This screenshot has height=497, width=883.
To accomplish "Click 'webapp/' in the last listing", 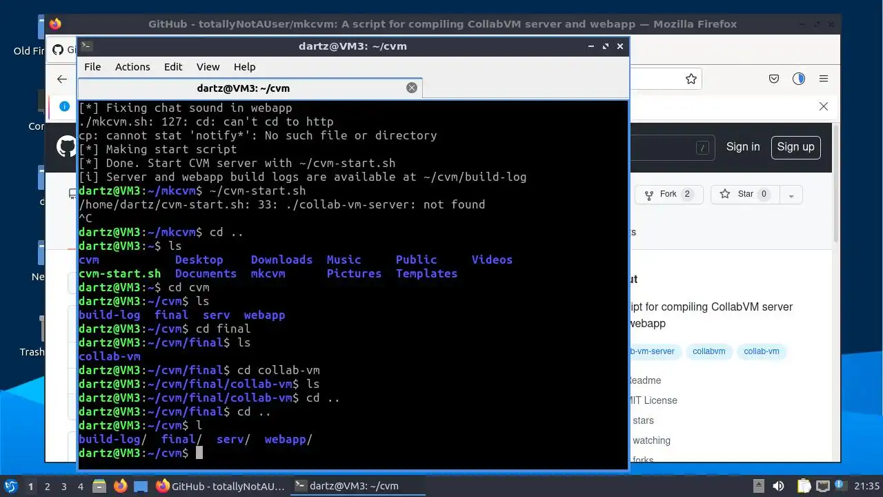I will tap(288, 439).
